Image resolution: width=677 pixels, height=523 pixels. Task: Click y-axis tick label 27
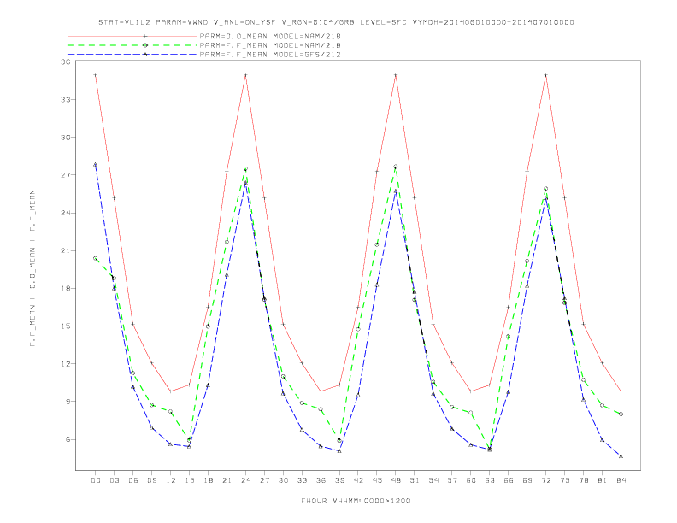click(66, 175)
